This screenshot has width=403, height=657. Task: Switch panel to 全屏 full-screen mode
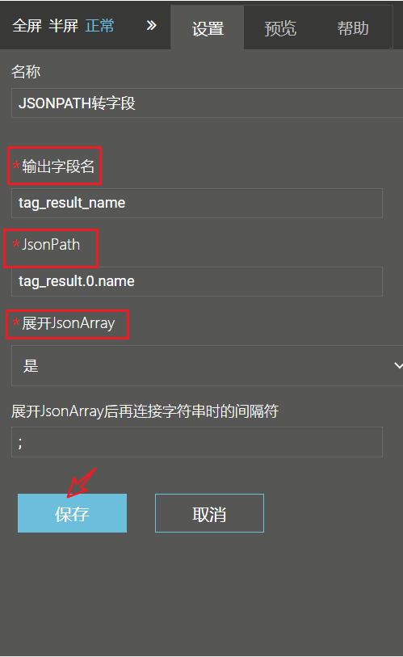coord(27,26)
